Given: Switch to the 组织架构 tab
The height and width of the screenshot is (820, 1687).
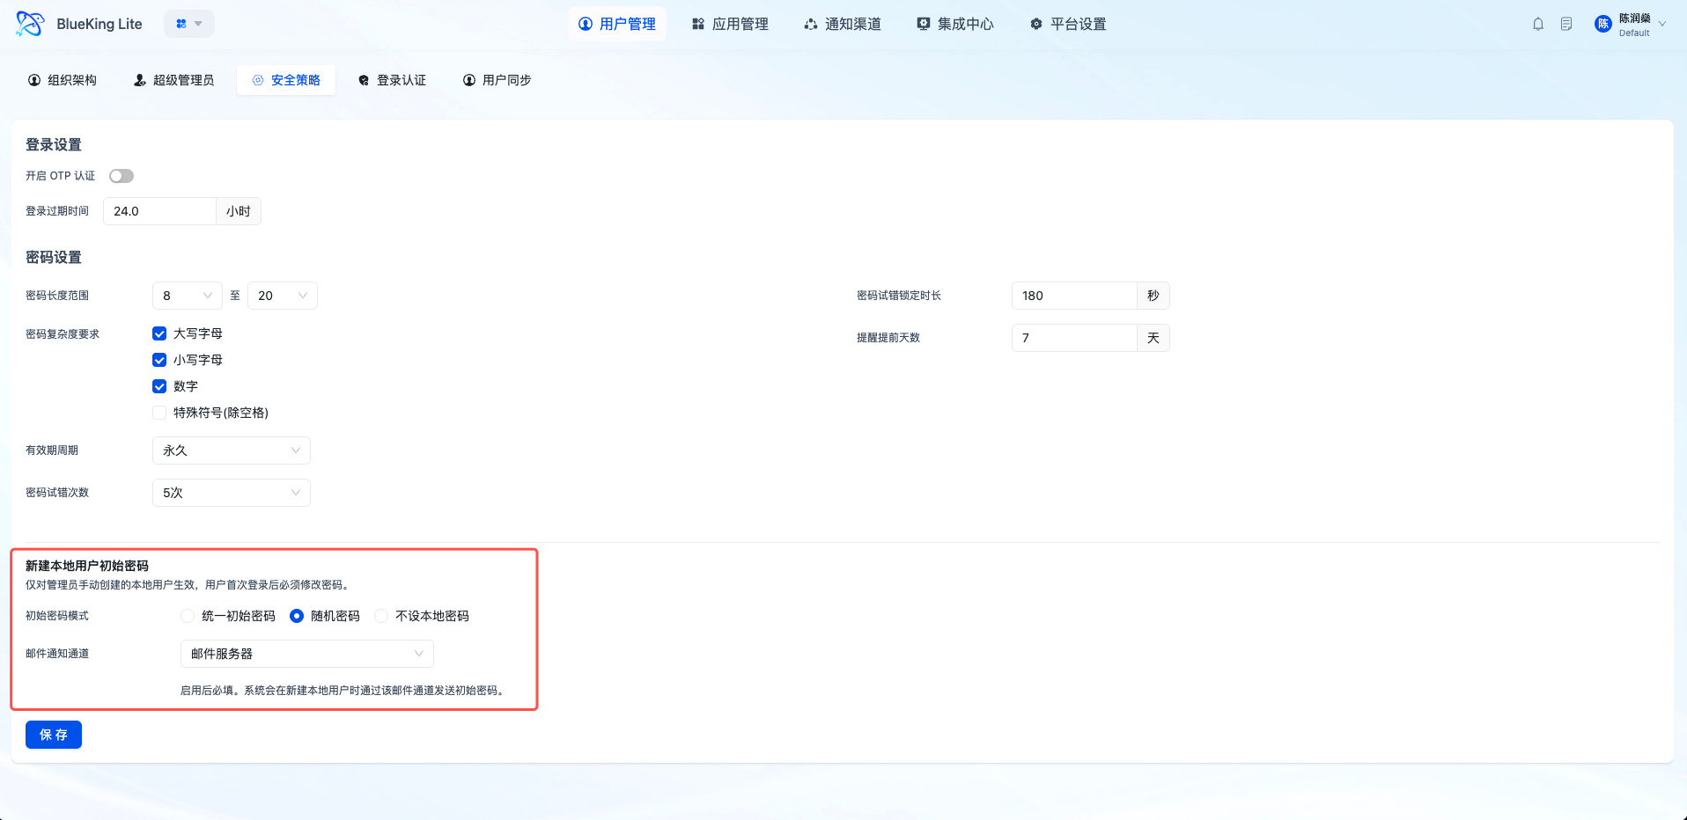Looking at the screenshot, I should [x=63, y=80].
